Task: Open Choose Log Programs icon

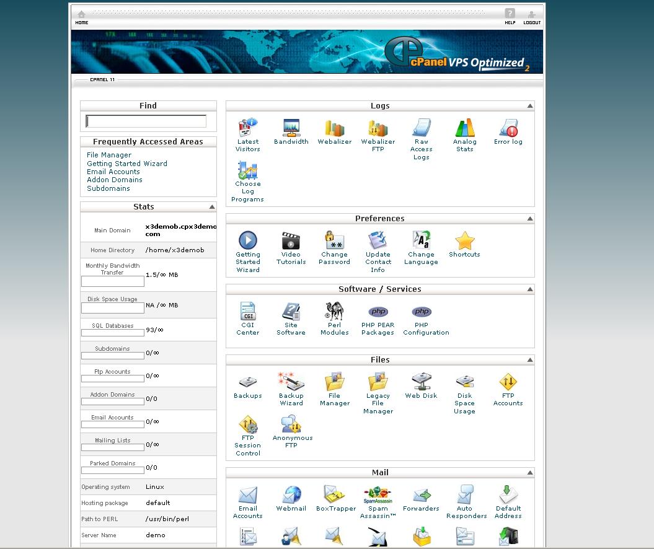Action: pos(248,170)
